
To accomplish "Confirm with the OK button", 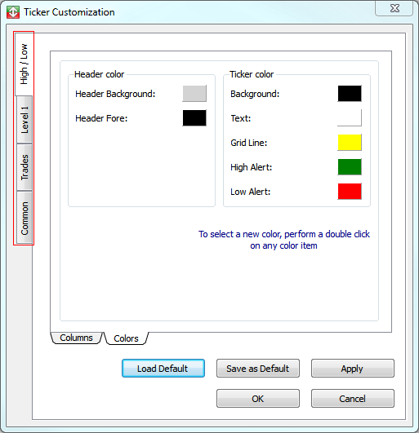I will (x=258, y=399).
